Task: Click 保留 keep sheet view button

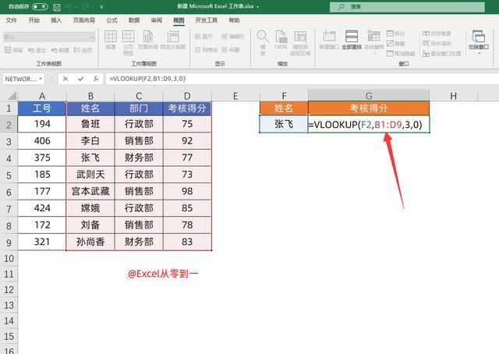Action: point(14,50)
